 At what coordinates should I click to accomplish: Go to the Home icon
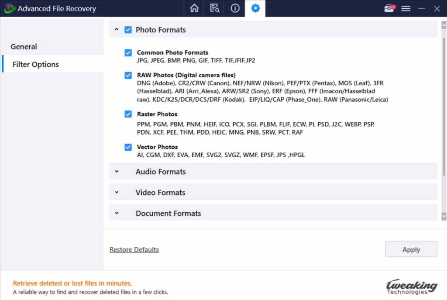tap(194, 8)
